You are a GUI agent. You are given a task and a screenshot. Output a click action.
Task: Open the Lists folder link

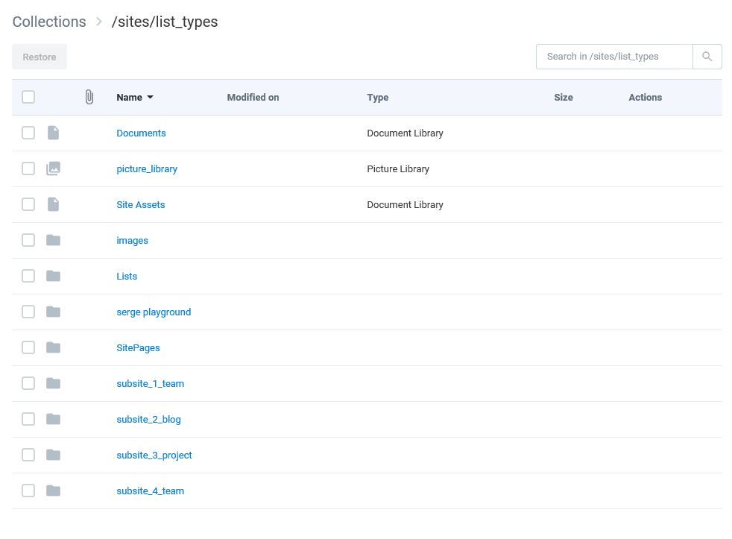click(127, 276)
